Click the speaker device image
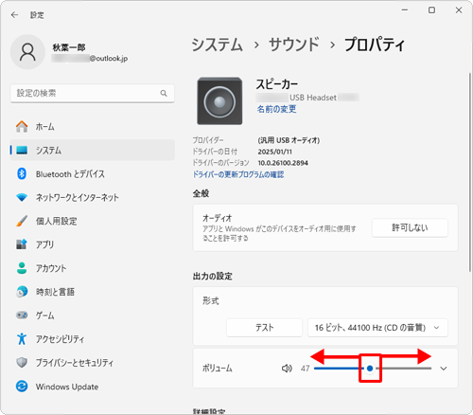Viewport: 473px width, 415px height. tap(219, 101)
